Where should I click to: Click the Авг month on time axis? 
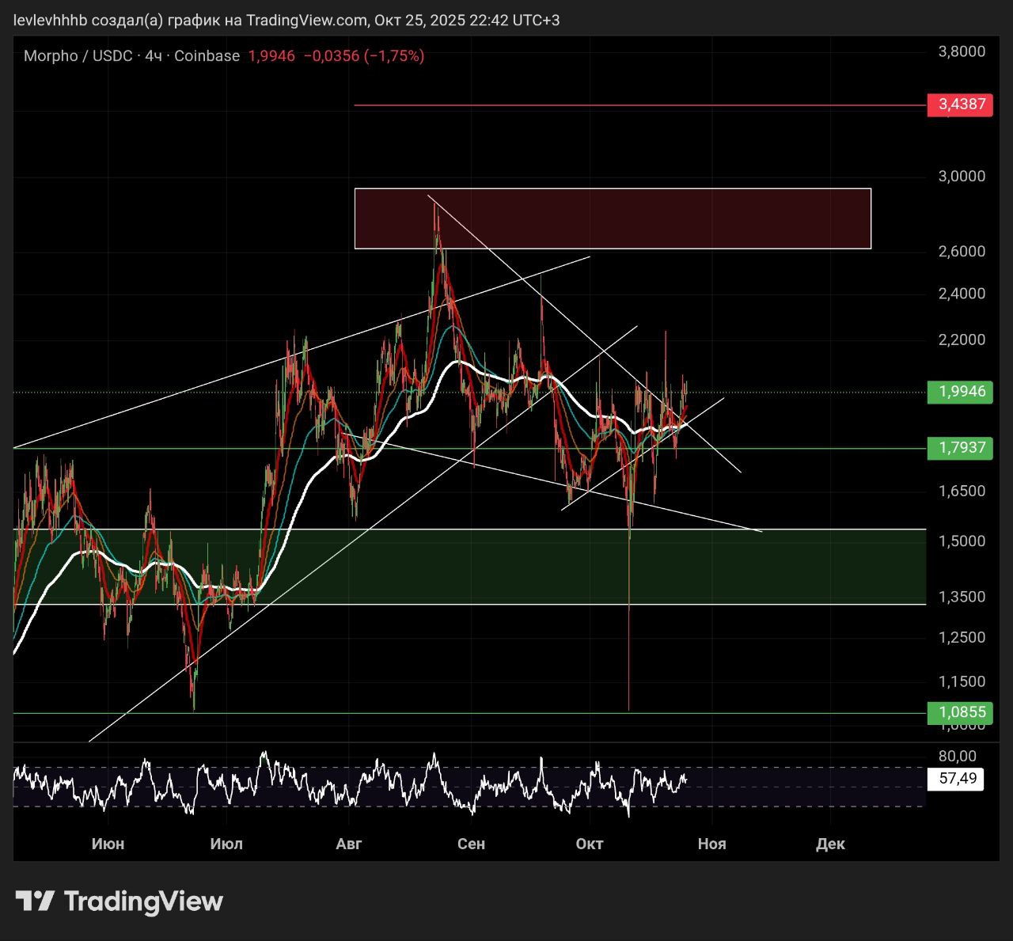tap(349, 844)
